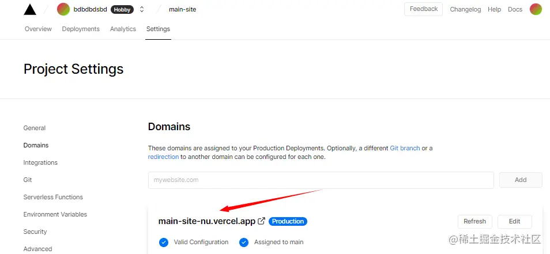Go to the Analytics tab
The height and width of the screenshot is (254, 550).
(123, 29)
